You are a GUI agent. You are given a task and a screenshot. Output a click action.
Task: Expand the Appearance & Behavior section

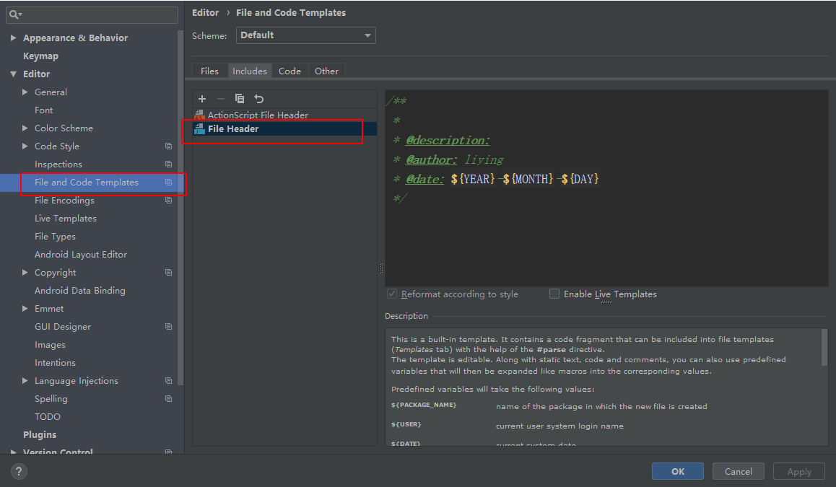pyautogui.click(x=14, y=38)
